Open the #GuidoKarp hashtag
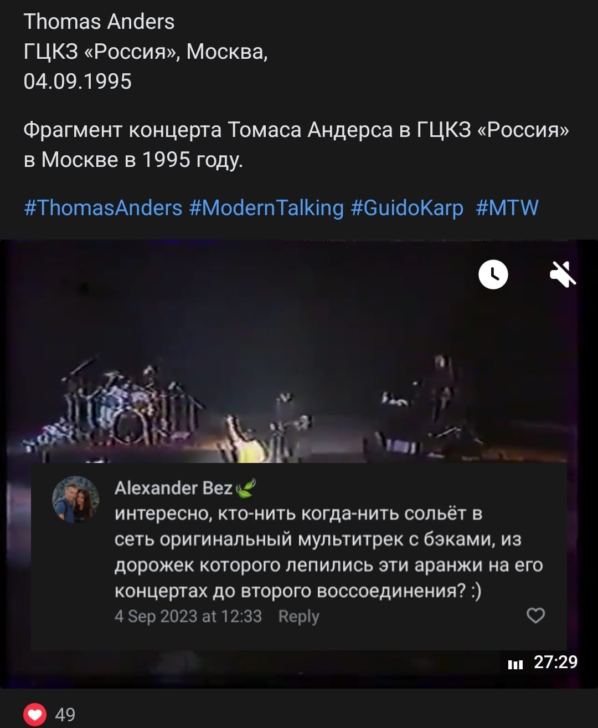598x728 pixels. [x=407, y=208]
